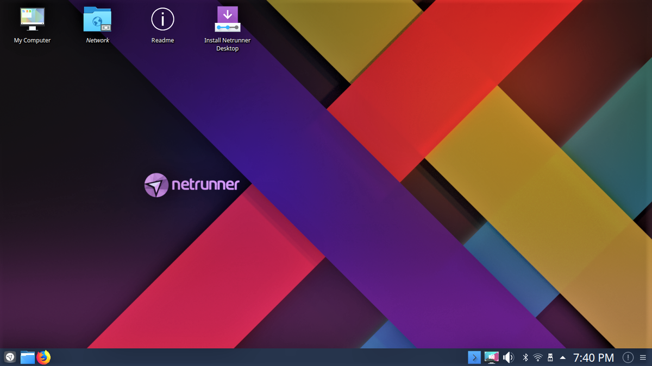Open the Readme info icon

tap(162, 20)
